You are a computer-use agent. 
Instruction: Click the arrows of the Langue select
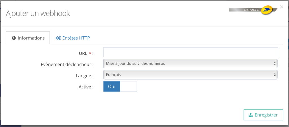(x=275, y=75)
